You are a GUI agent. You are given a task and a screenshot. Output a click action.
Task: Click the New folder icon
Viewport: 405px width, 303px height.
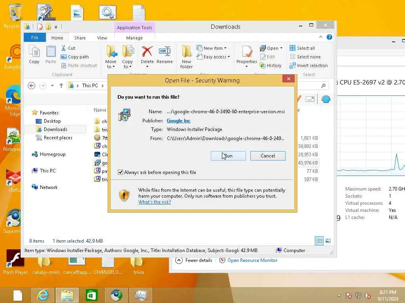187,52
